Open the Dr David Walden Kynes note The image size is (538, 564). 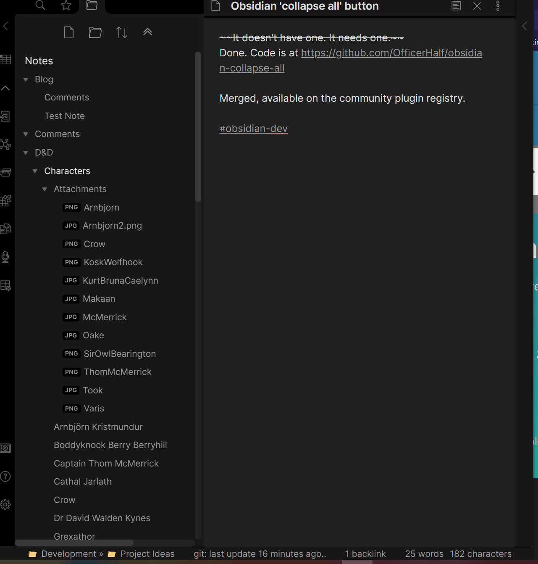(x=102, y=518)
